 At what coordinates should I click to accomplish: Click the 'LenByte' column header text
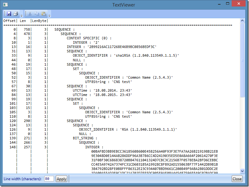click(x=39, y=21)
